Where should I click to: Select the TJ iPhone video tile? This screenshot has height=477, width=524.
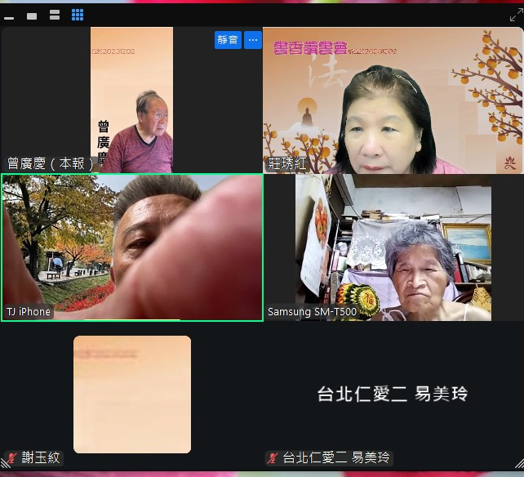(131, 247)
